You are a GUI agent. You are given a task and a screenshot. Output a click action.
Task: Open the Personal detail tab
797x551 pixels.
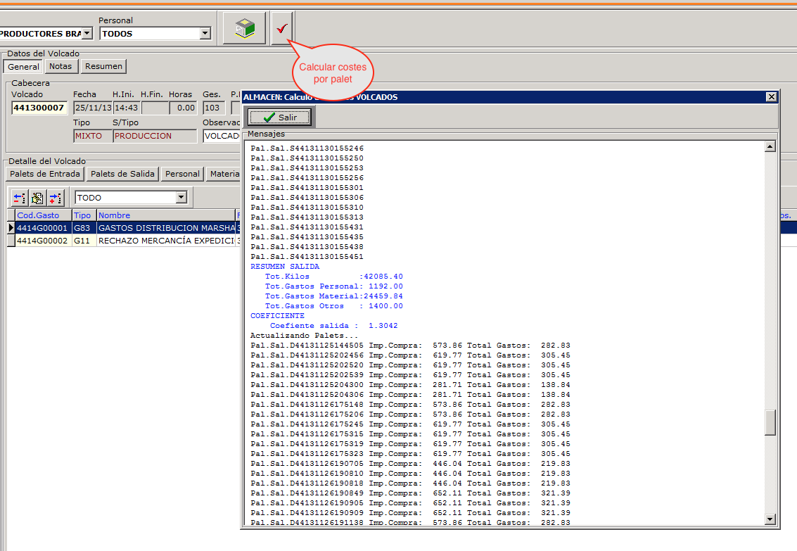coord(182,174)
